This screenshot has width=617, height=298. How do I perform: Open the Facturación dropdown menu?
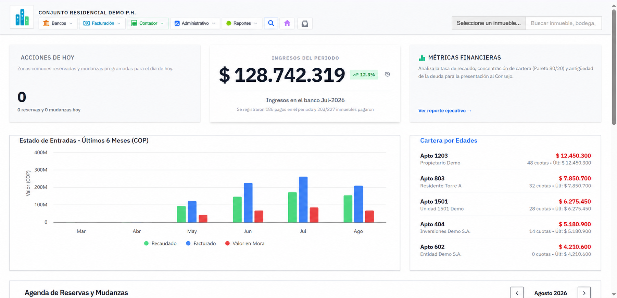point(102,23)
